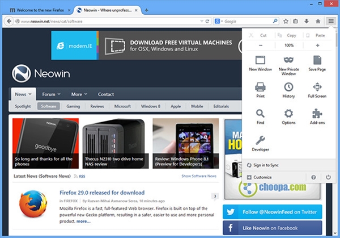
Task: Open Firefox 29.0 released for download
Action: click(102, 193)
